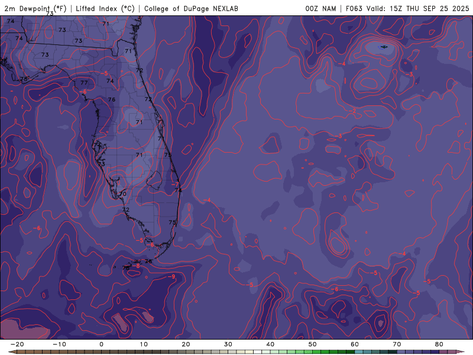Click the "-20" colorbar scale label

[x=17, y=344]
